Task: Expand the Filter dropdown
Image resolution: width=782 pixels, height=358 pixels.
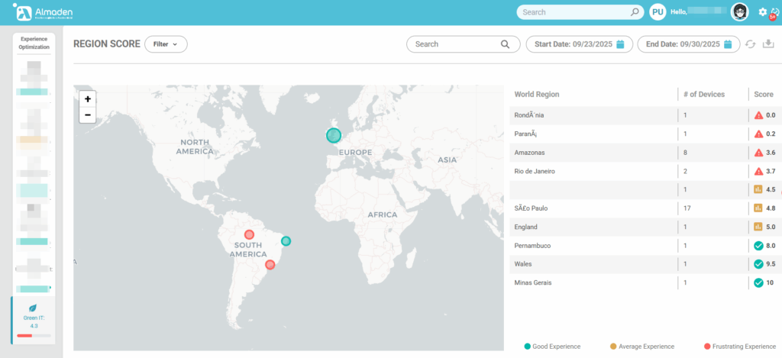Action: (166, 44)
